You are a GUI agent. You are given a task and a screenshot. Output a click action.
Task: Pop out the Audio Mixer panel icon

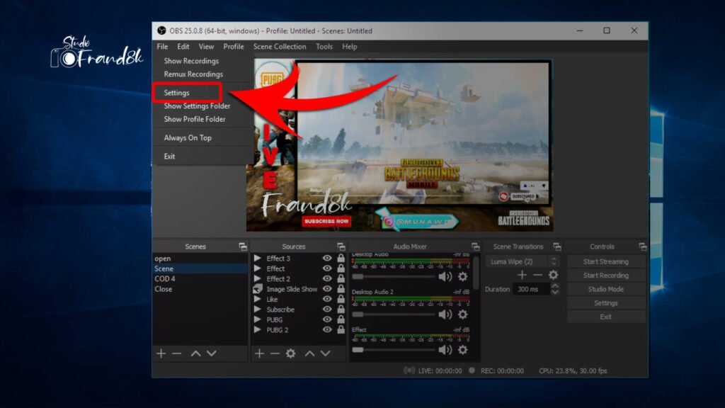[x=475, y=246]
